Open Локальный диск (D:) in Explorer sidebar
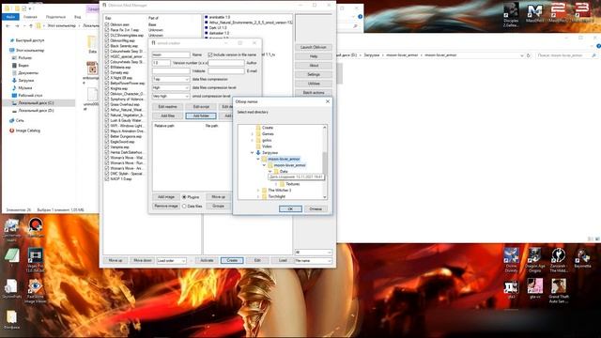The width and height of the screenshot is (601, 338). pos(36,111)
